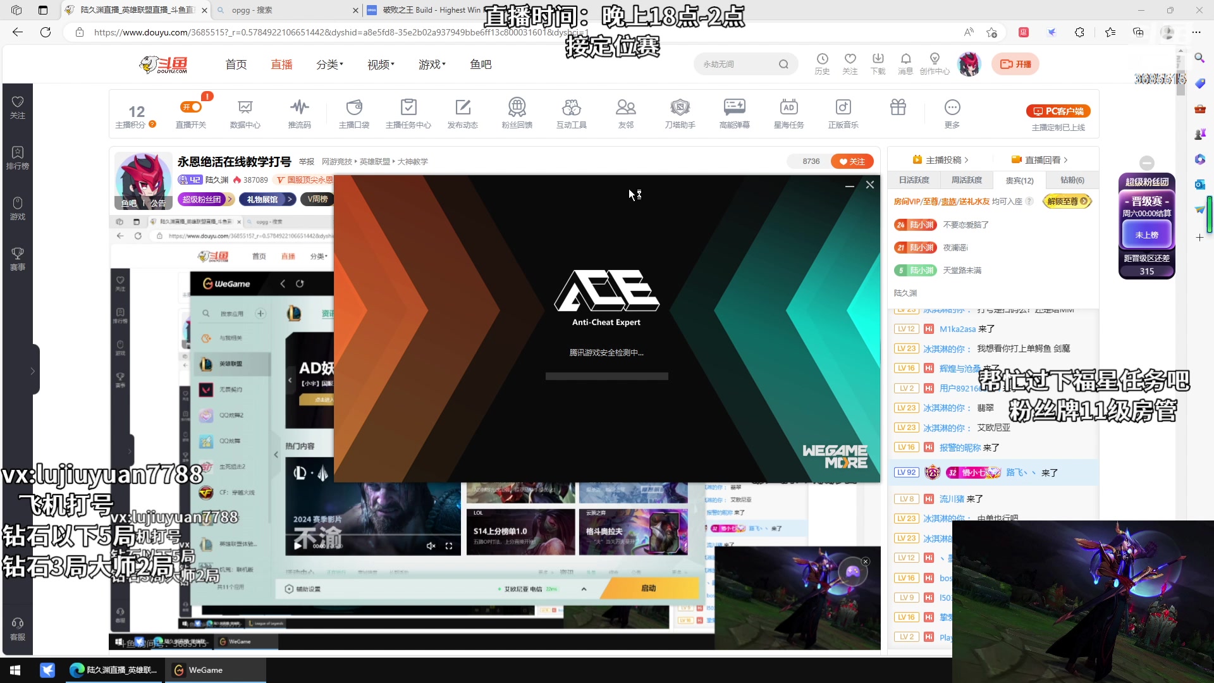Expand the 礼物展馆 badge arrow
1214x683 pixels.
point(290,199)
